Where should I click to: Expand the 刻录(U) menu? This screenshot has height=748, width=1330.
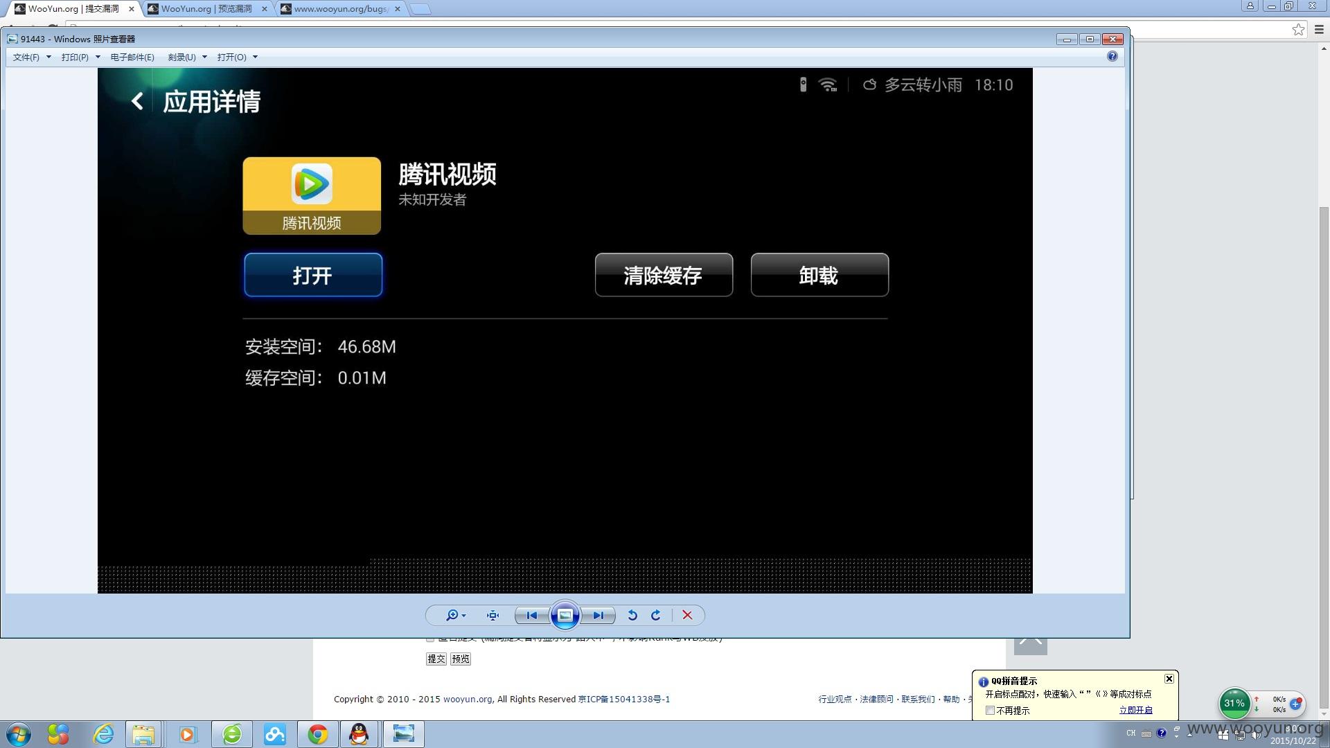coord(187,57)
